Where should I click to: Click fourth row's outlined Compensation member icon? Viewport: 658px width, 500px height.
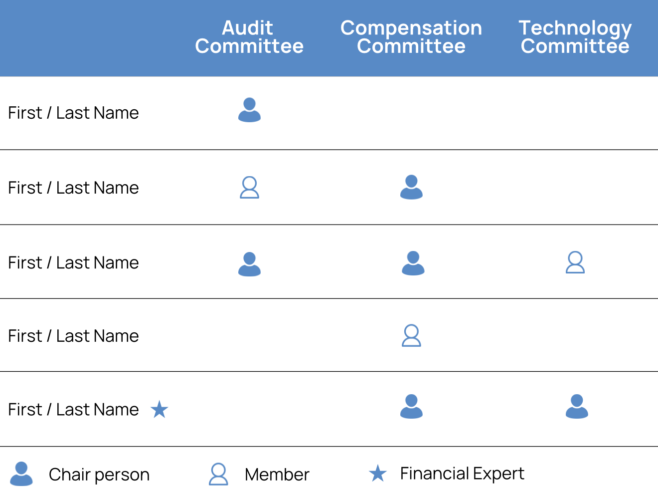(x=411, y=336)
